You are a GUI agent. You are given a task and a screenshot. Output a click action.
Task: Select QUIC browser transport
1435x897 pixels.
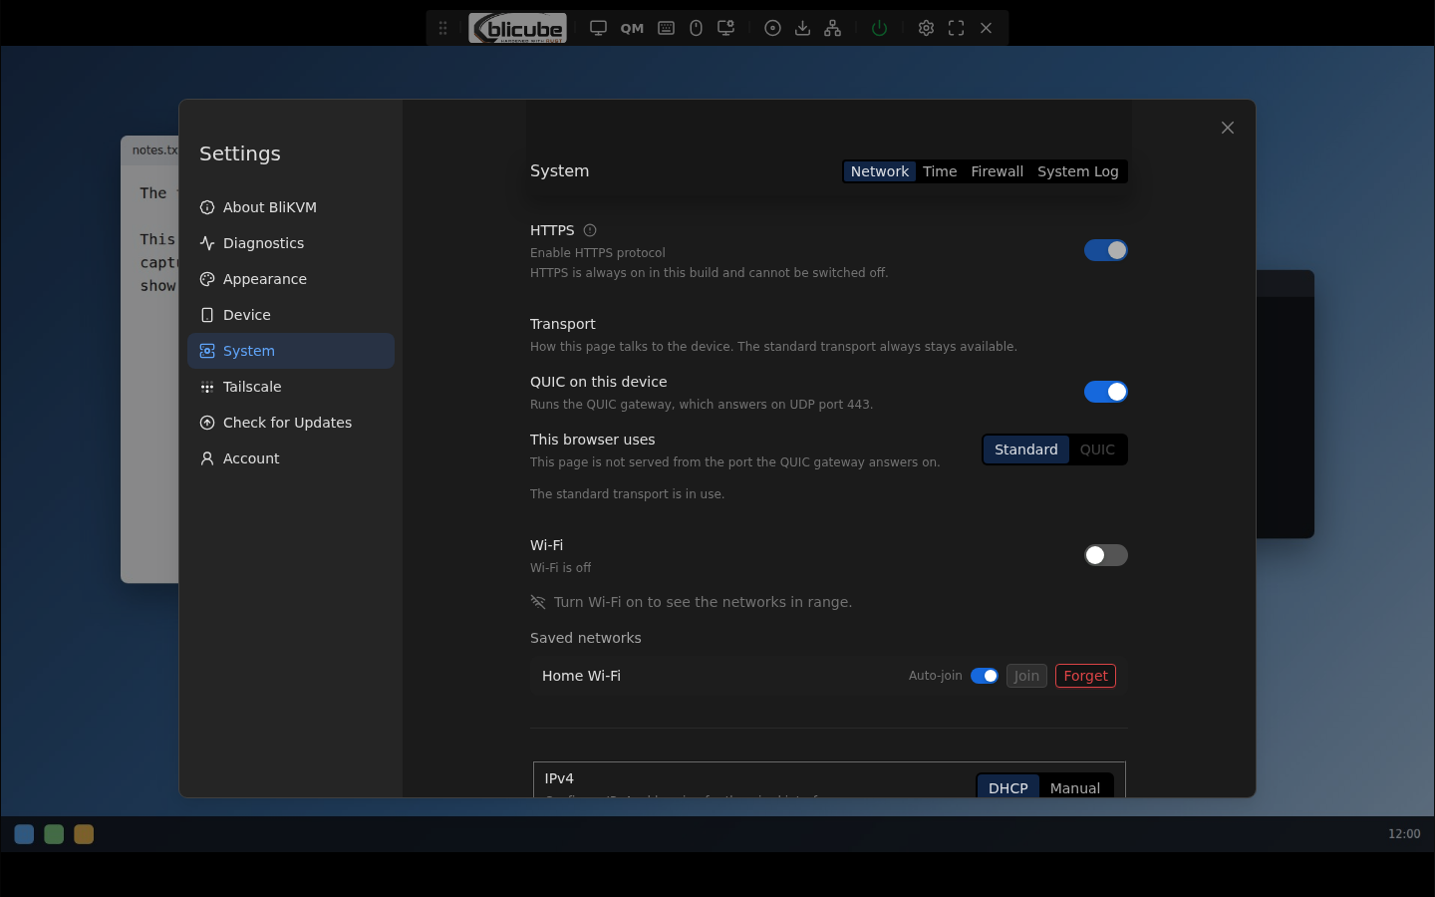[1097, 449]
